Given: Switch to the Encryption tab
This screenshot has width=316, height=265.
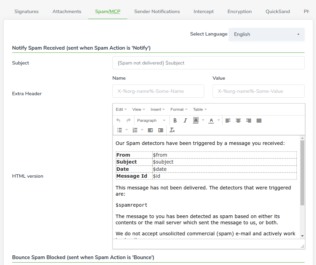Looking at the screenshot, I should point(240,11).
